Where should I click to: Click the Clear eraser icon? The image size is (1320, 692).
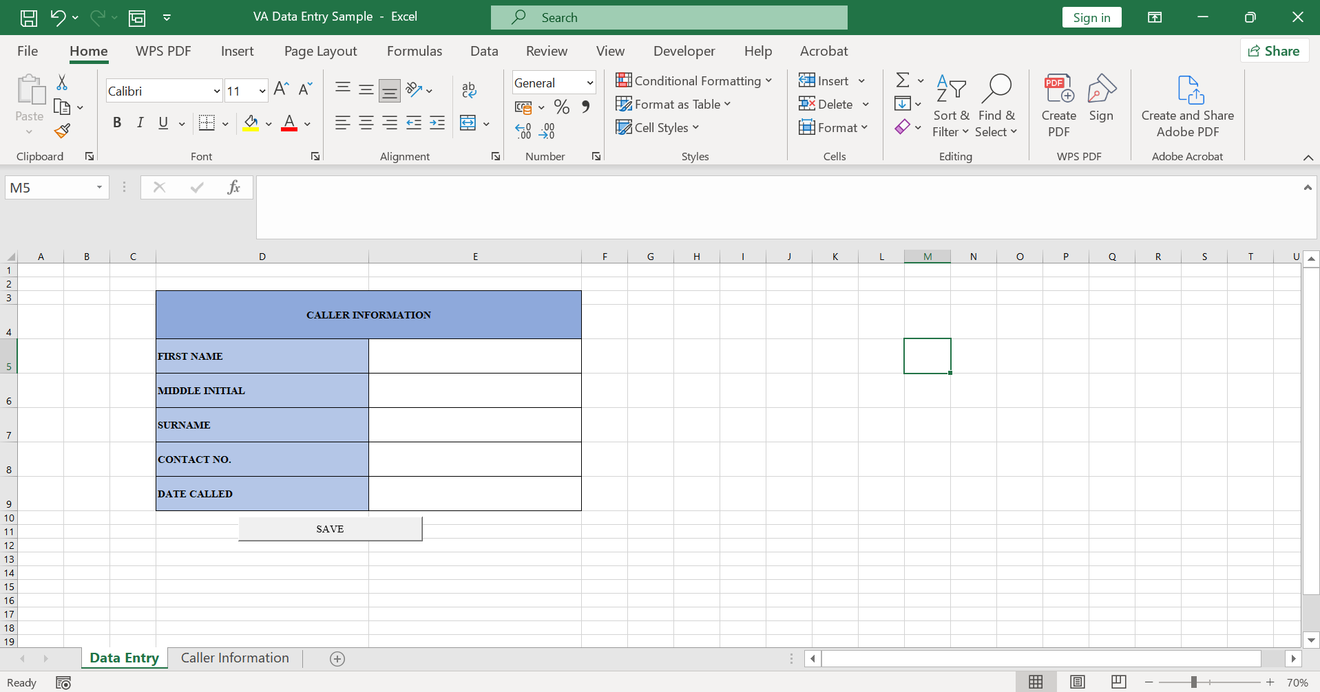[902, 127]
